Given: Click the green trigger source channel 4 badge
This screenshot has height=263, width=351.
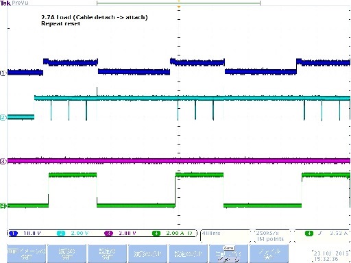Looking at the screenshot, I should tap(309, 234).
